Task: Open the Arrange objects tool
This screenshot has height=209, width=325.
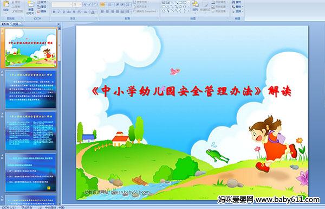Action: (195, 6)
